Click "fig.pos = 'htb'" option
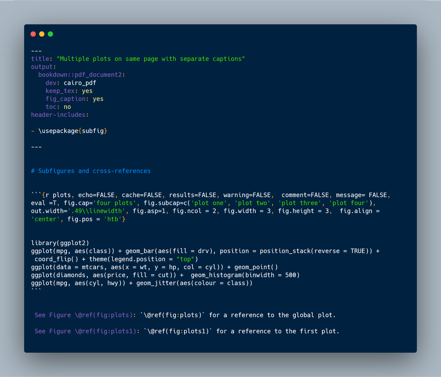The height and width of the screenshot is (377, 441). point(95,219)
